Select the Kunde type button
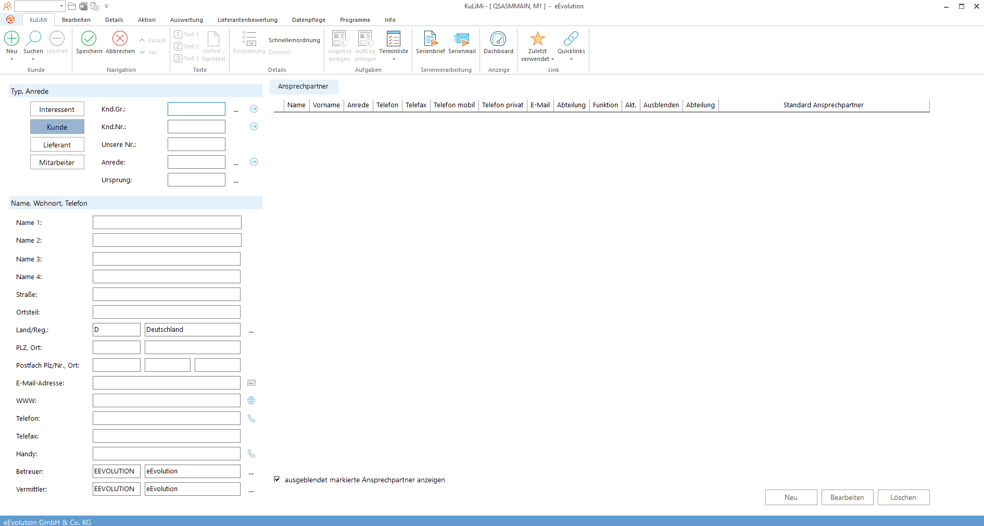Viewport: 984px width, 526px height. coord(57,127)
